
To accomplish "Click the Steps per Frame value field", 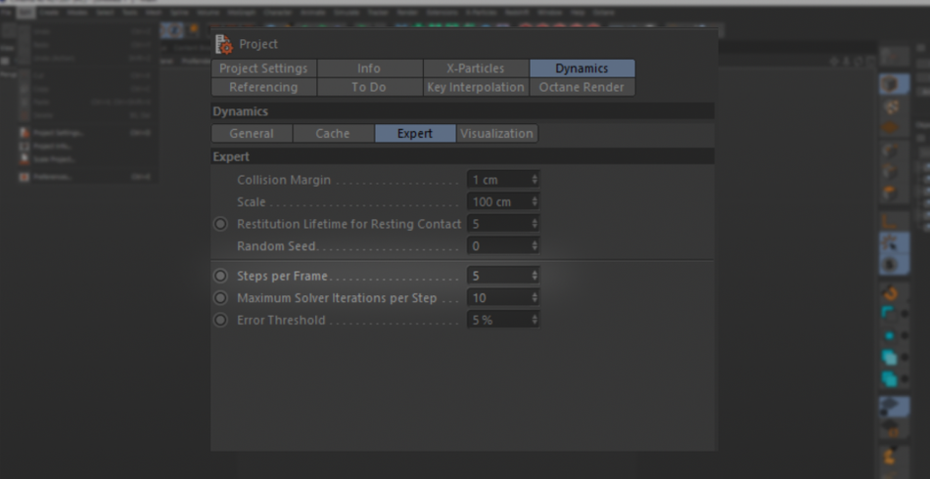I will coord(503,276).
